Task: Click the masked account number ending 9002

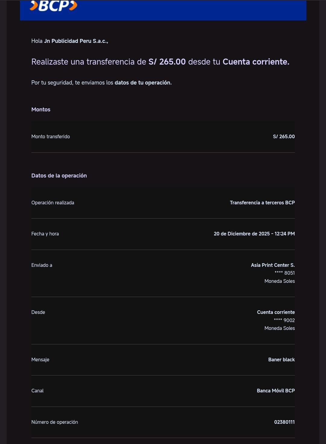Action: pos(284,321)
